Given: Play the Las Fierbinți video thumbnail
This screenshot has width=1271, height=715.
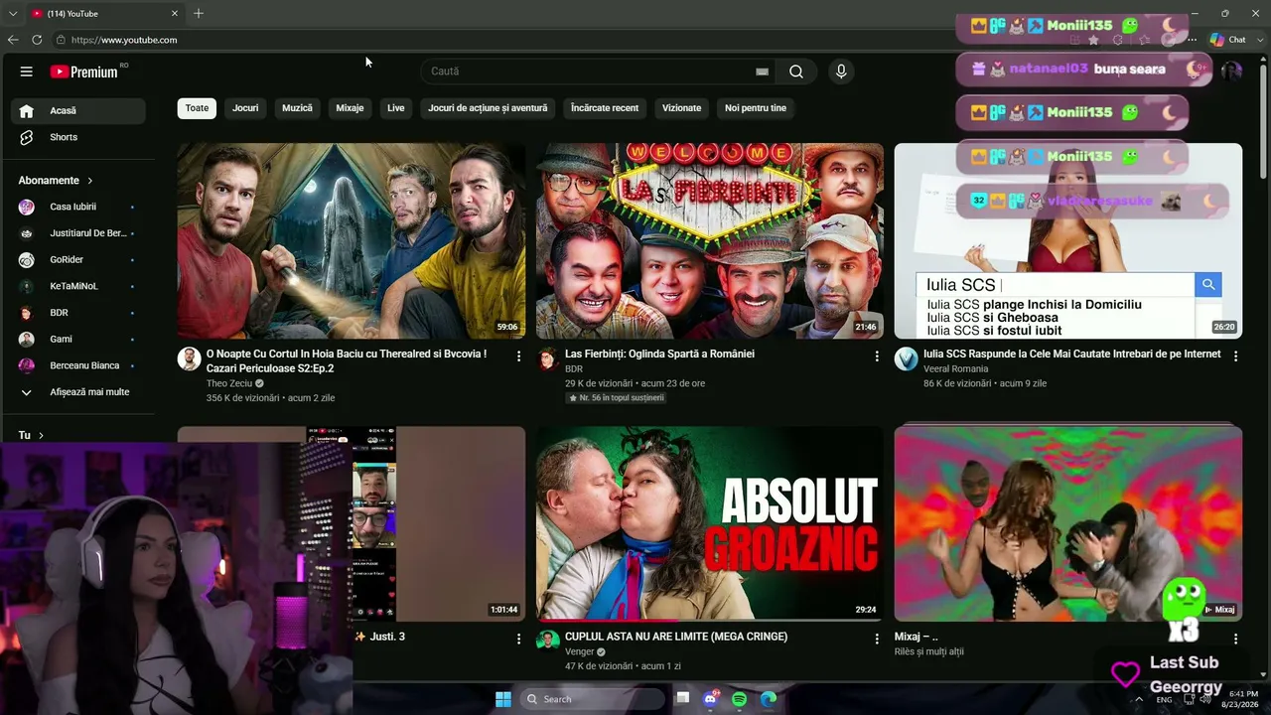Looking at the screenshot, I should (710, 241).
